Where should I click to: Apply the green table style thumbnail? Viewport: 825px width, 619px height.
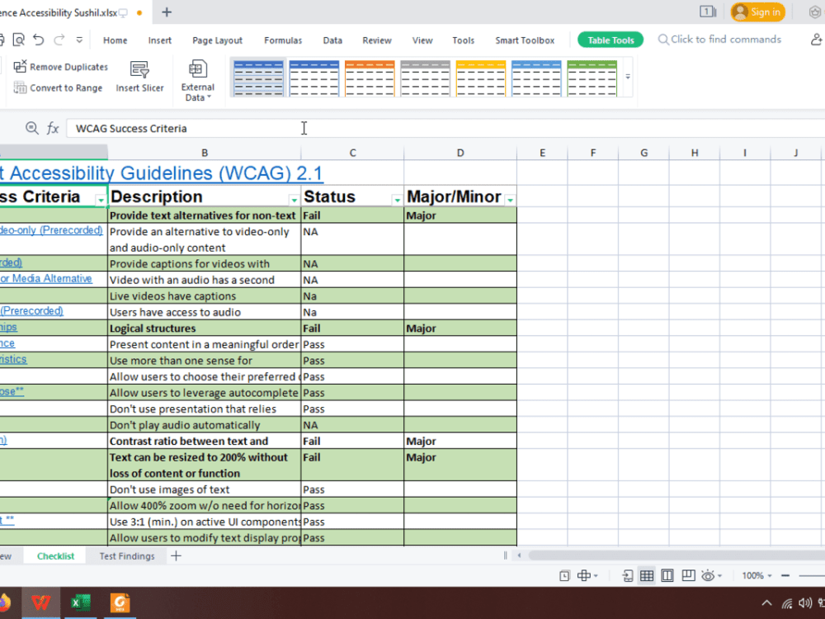592,78
